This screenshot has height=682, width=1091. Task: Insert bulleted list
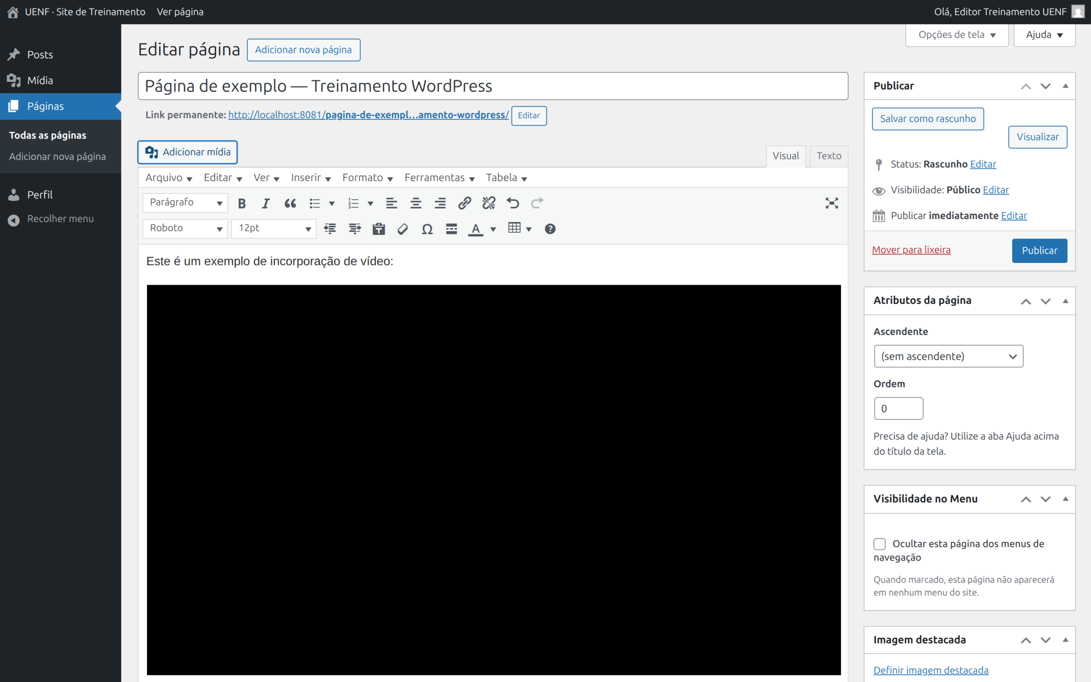pyautogui.click(x=315, y=203)
